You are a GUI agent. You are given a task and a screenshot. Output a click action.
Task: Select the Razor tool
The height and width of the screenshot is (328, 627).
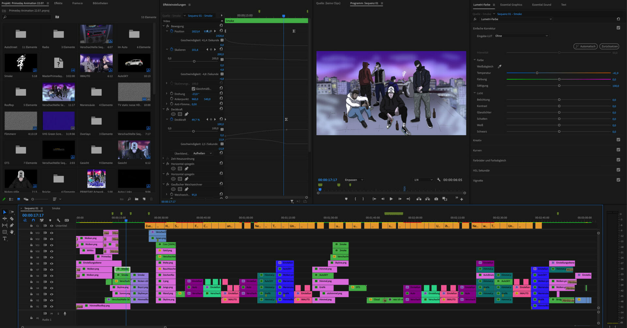coord(12,219)
